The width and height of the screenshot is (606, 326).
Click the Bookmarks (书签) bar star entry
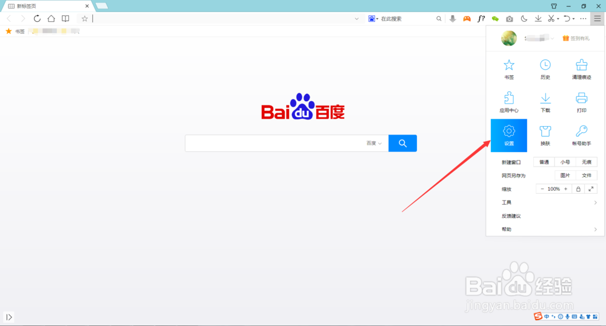pos(16,32)
